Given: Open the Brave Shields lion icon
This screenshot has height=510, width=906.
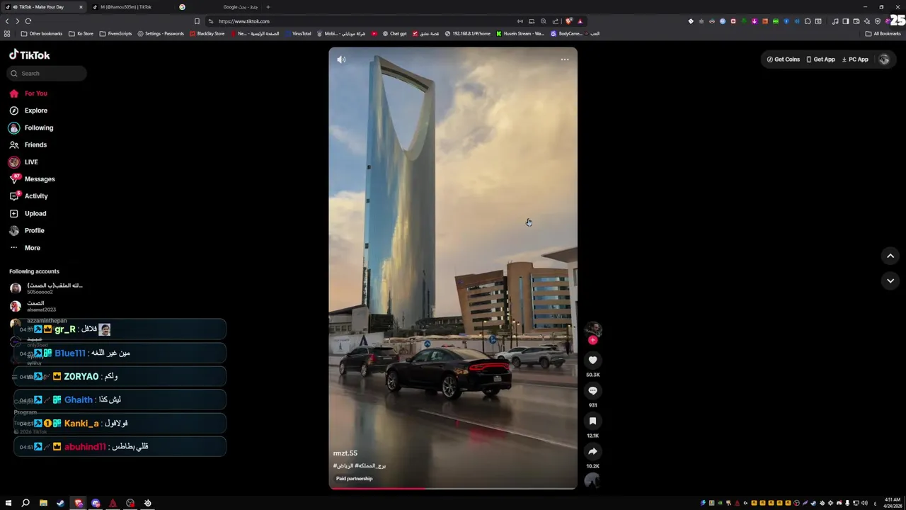Looking at the screenshot, I should pos(569,21).
